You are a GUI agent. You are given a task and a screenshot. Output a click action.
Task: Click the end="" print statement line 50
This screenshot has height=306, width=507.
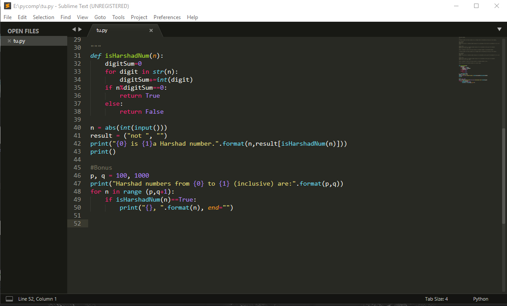pyautogui.click(x=176, y=207)
